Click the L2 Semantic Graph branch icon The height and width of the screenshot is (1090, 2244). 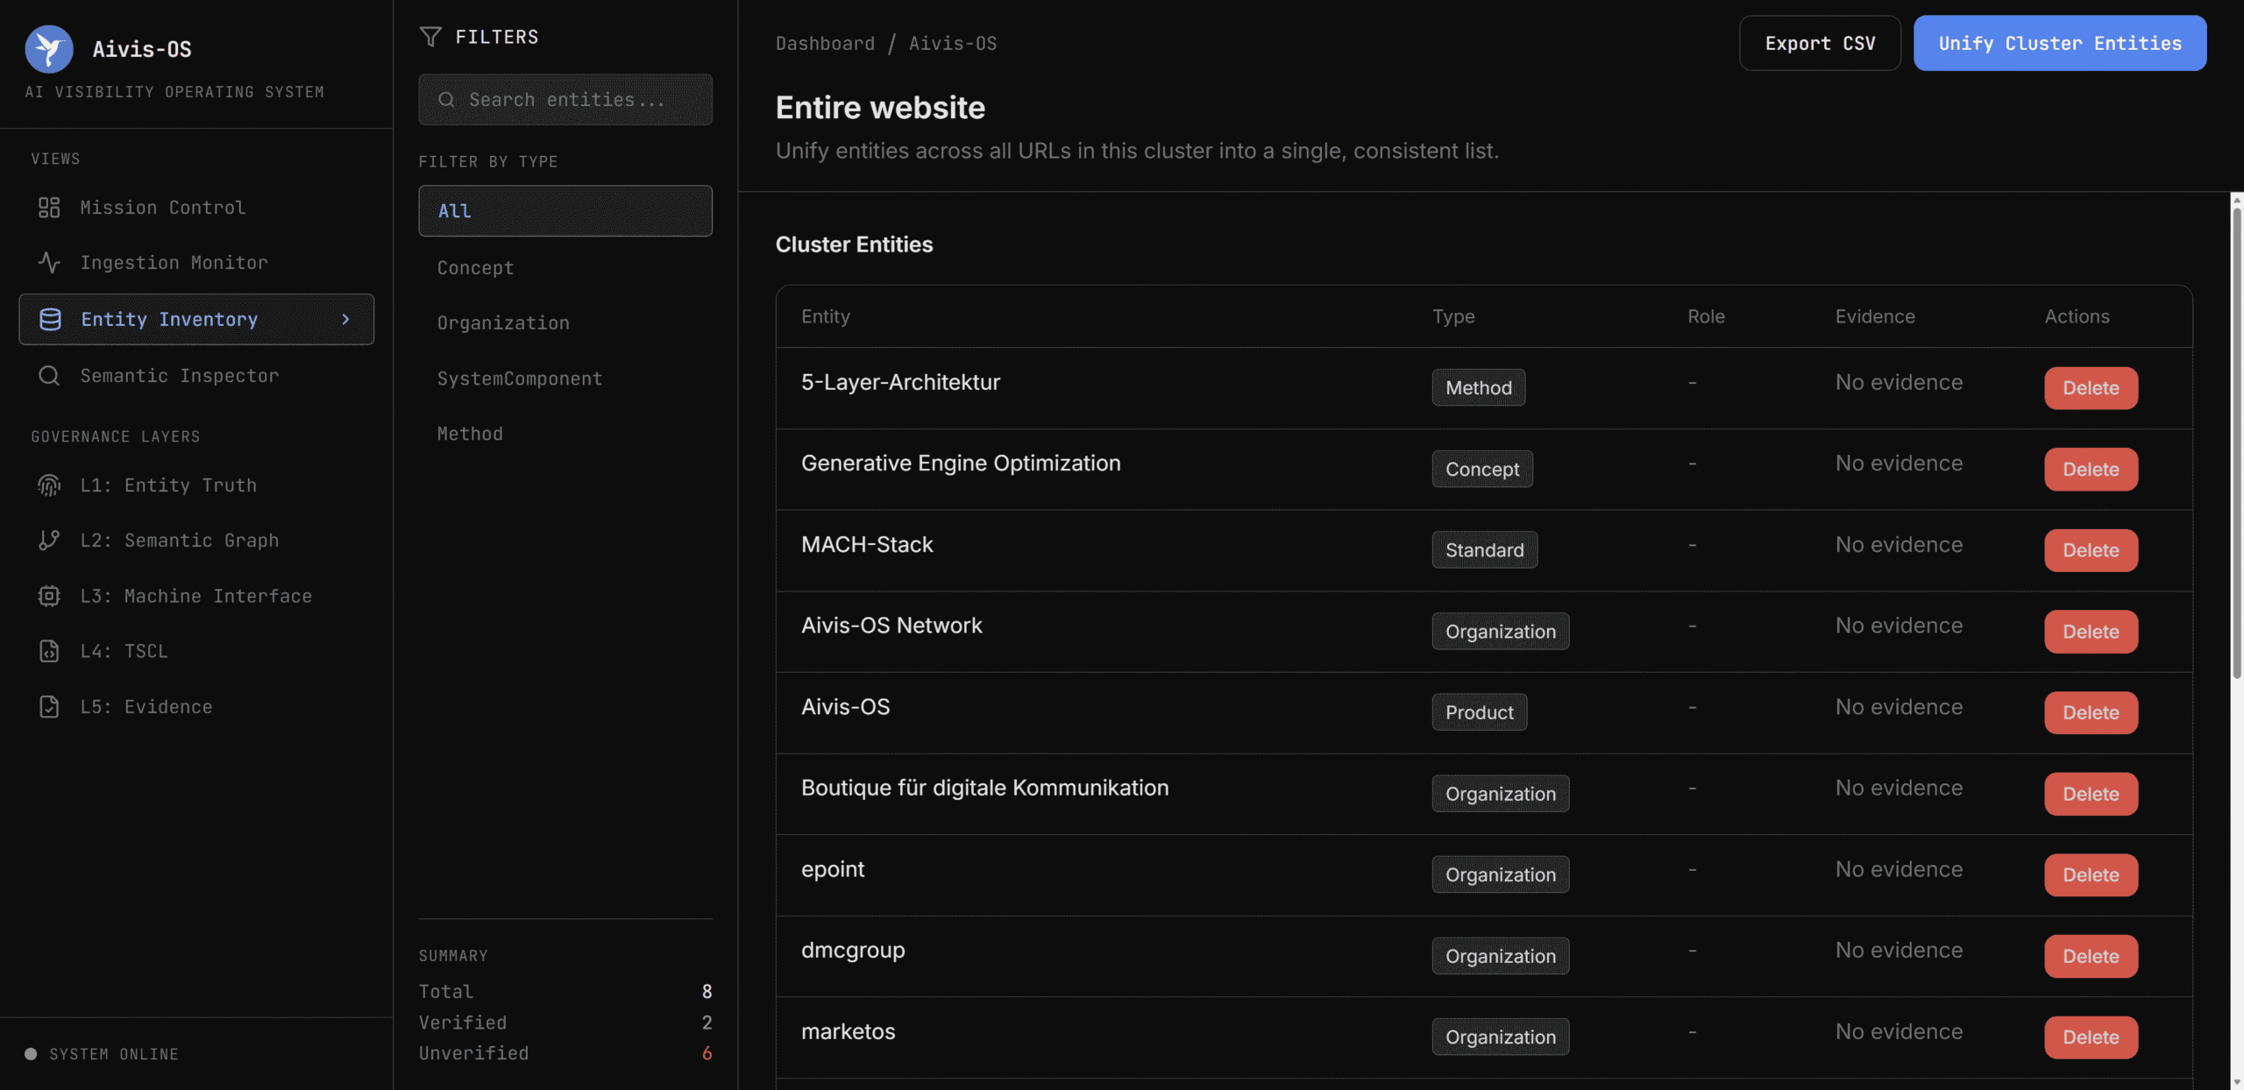pos(49,541)
